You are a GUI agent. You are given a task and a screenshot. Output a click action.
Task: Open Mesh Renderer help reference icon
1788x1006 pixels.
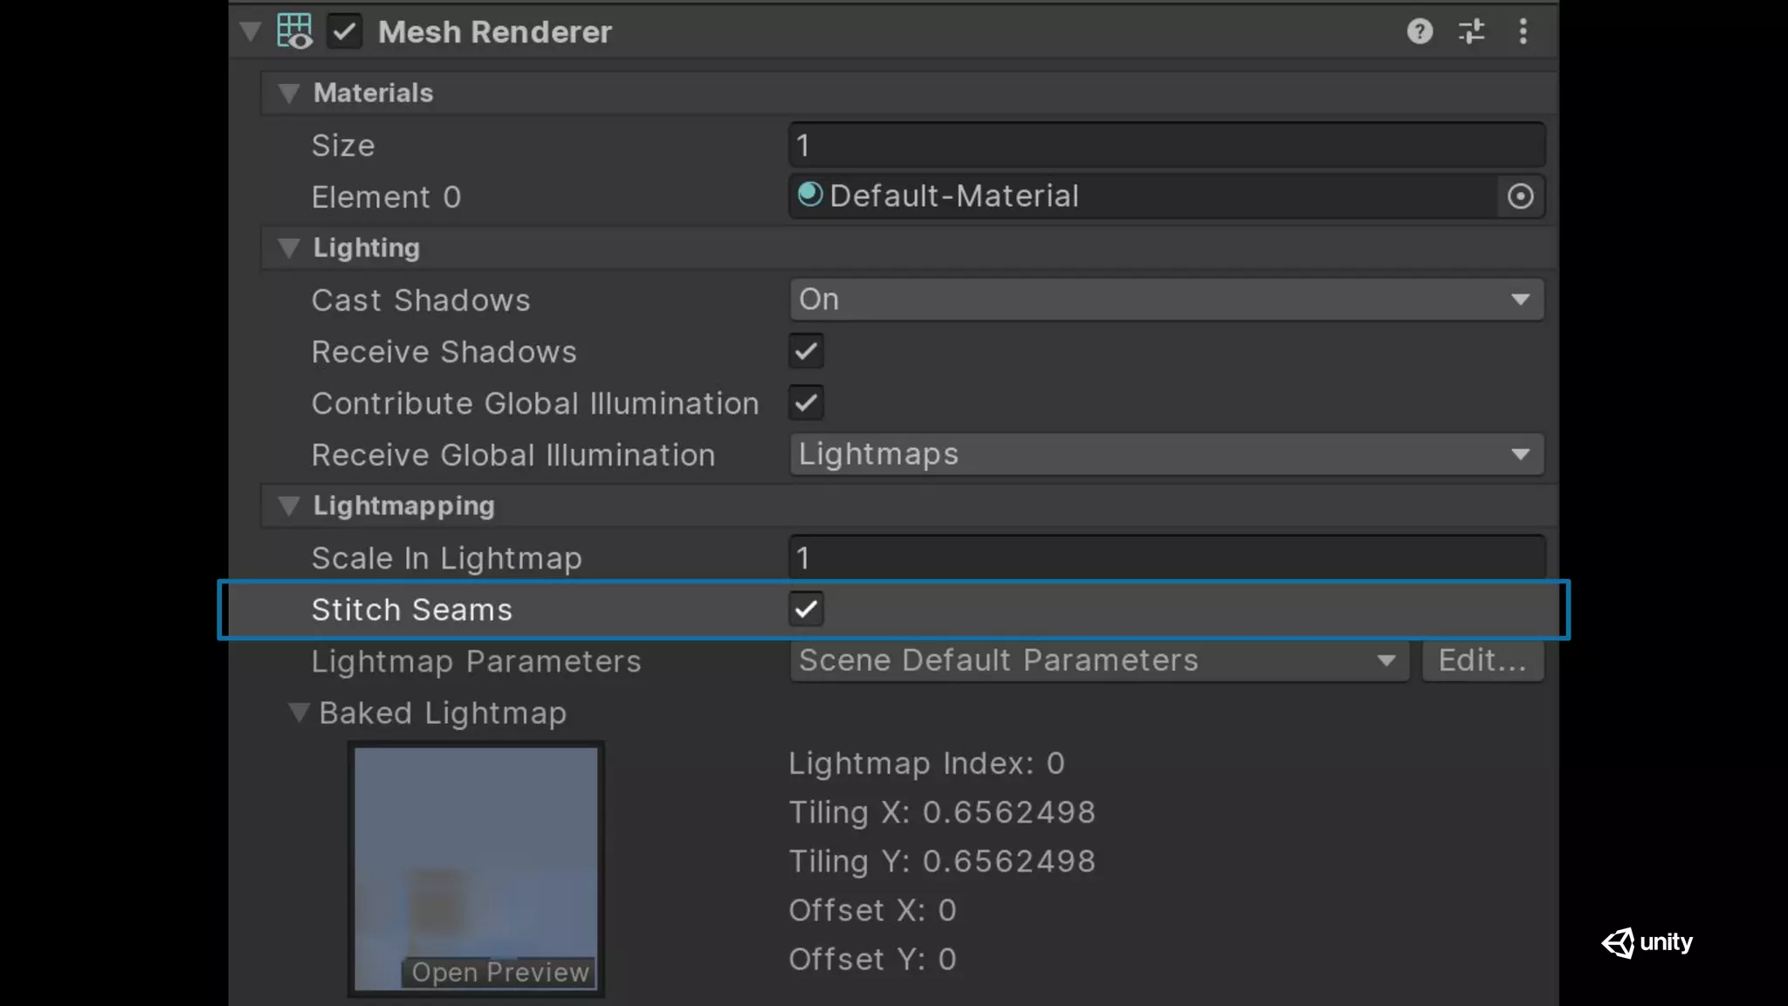tap(1420, 31)
